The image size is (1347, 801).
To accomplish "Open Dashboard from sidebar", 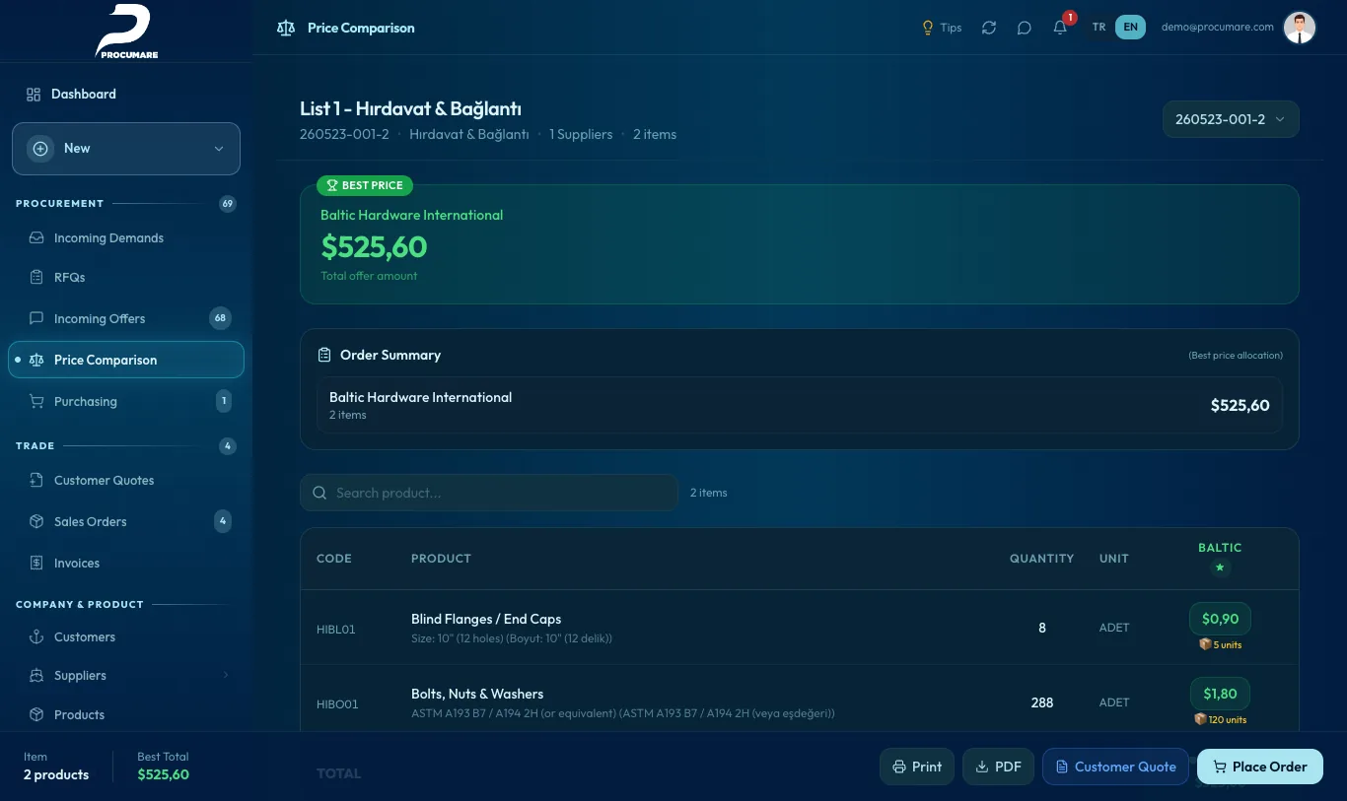I will pyautogui.click(x=126, y=95).
